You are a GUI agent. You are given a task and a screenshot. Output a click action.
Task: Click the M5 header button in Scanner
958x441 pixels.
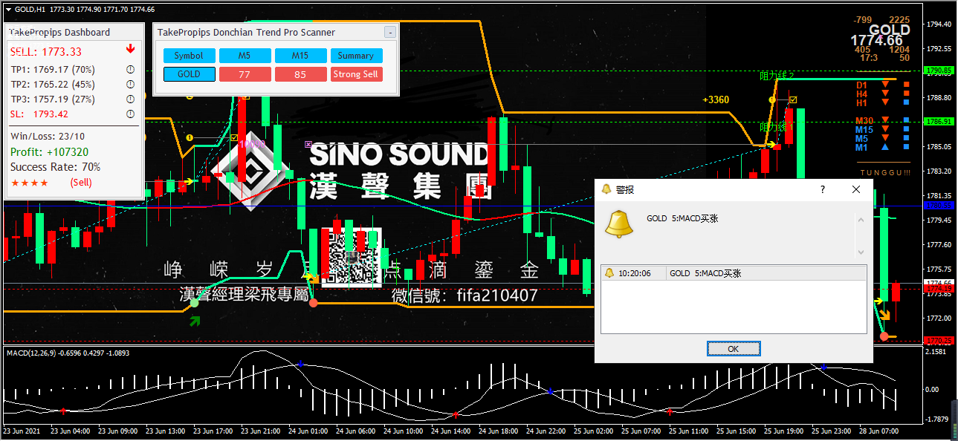click(245, 56)
